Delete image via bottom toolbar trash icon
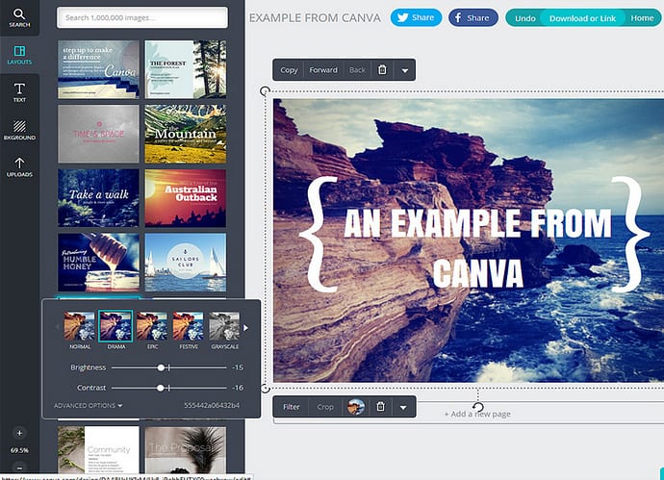The height and width of the screenshot is (480, 664). 381,407
